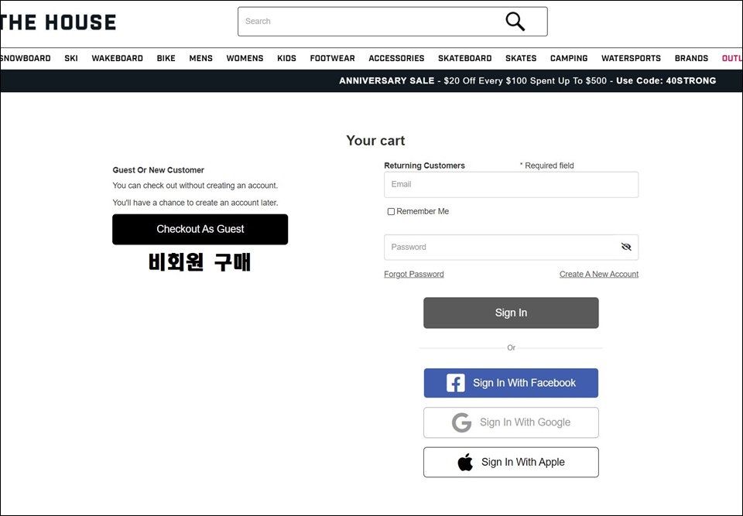The width and height of the screenshot is (743, 516).
Task: Open Watersports category
Action: [x=631, y=58]
